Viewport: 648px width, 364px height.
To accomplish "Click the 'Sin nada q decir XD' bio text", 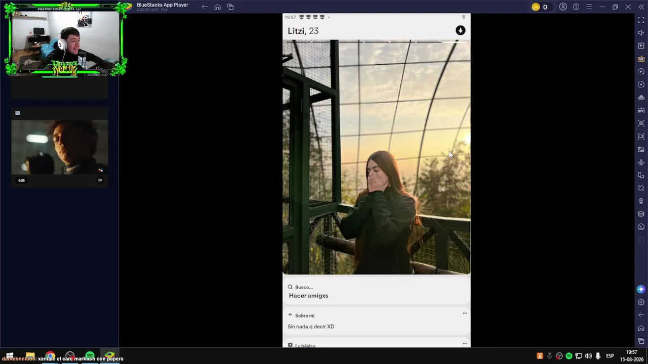I will (311, 327).
